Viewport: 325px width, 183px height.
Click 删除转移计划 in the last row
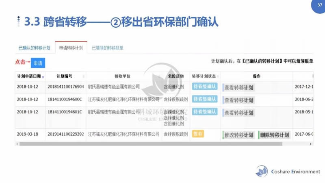point(275,135)
